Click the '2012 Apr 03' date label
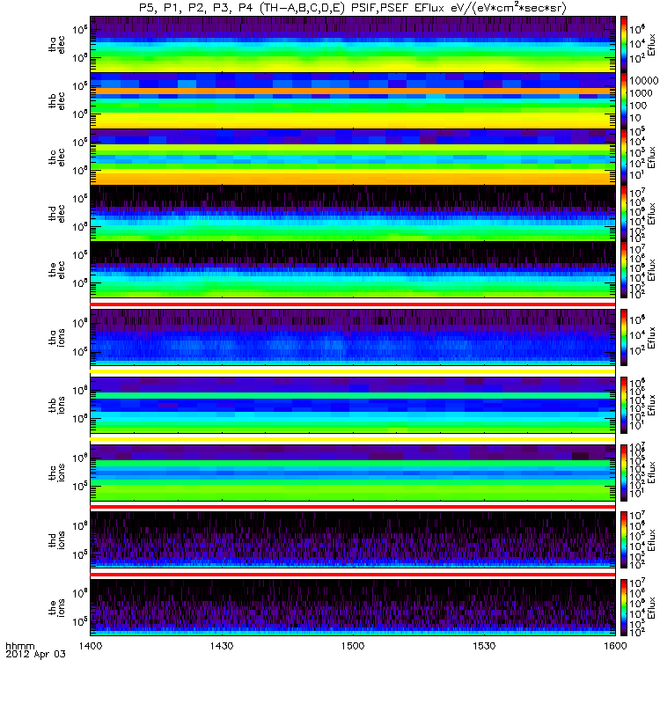 pos(35,654)
